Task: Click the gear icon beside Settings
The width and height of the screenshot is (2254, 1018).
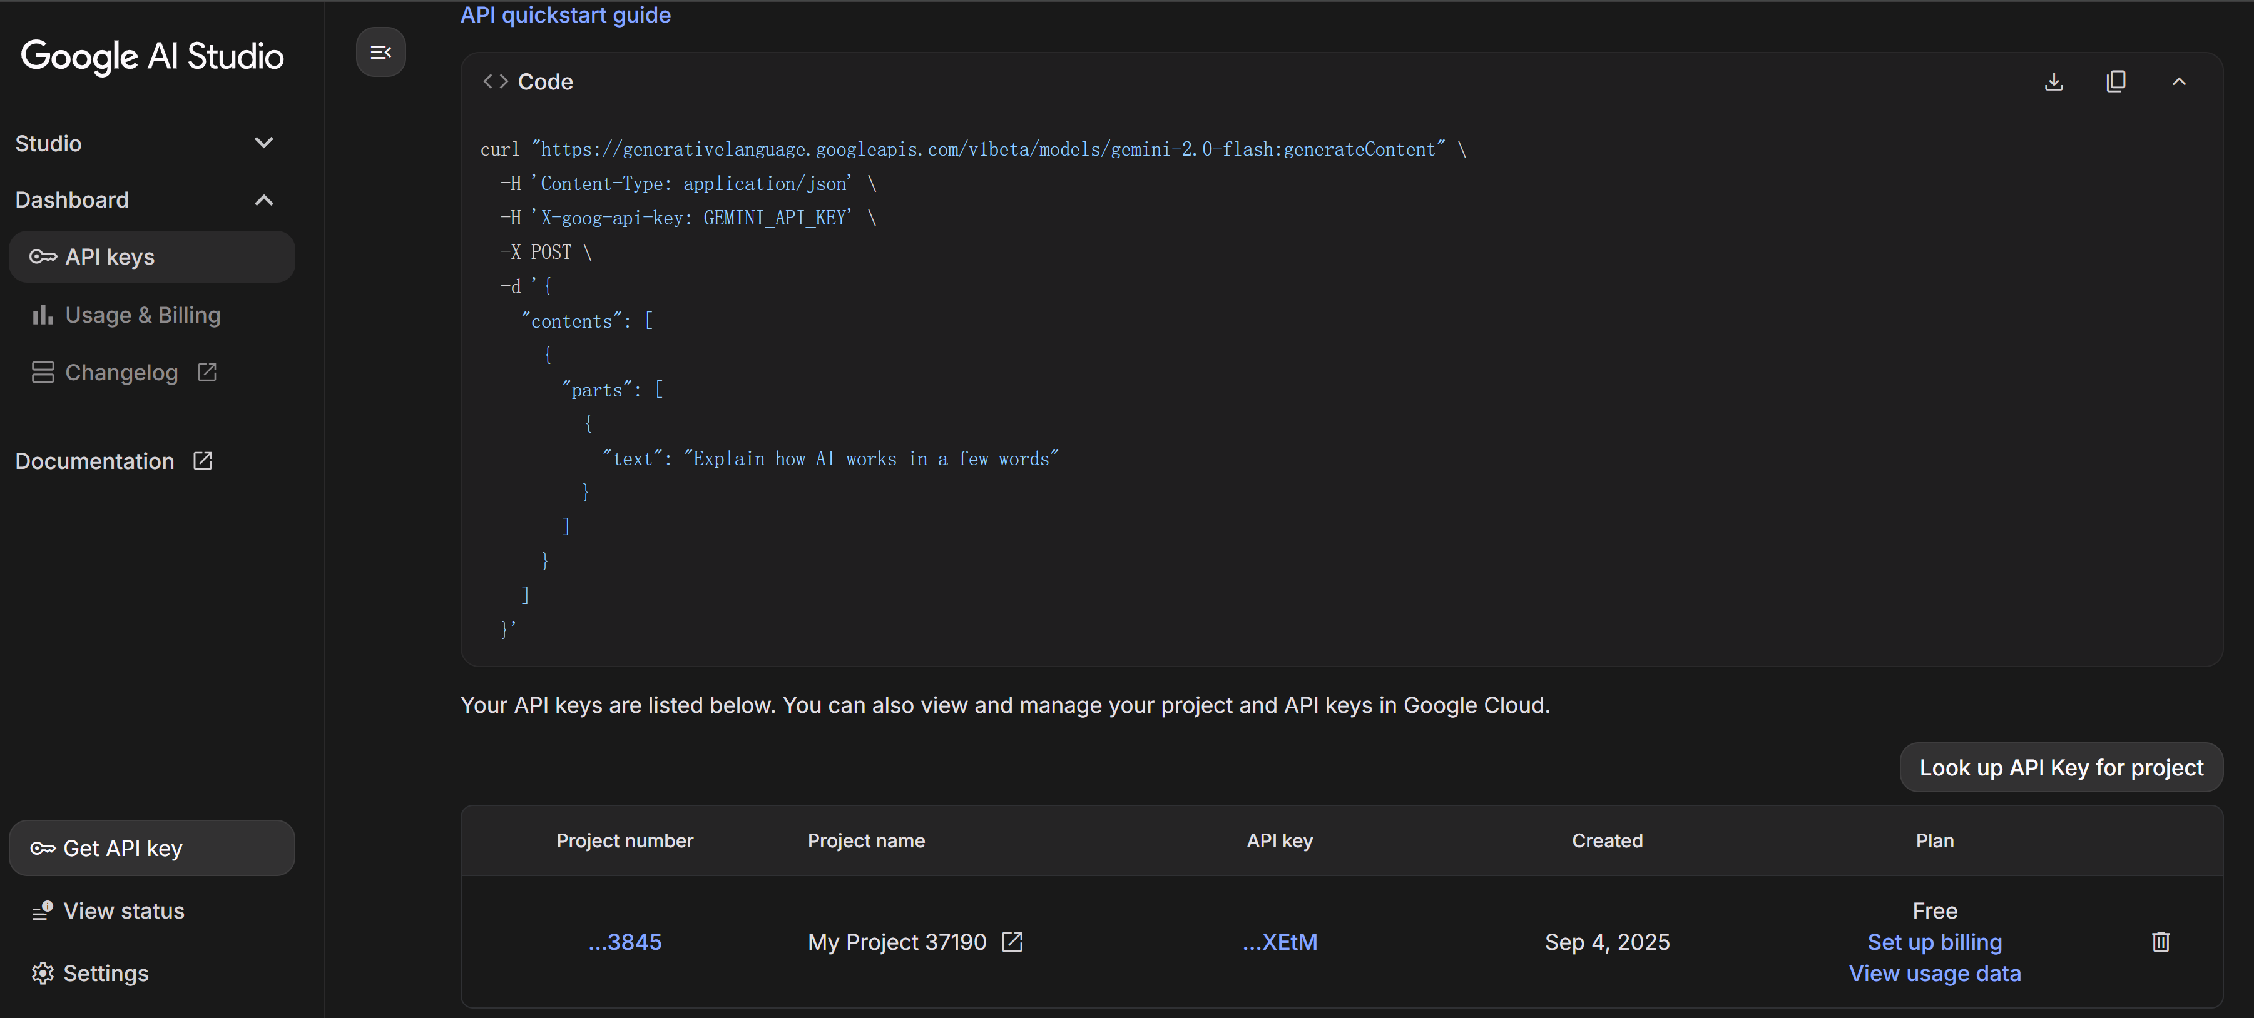Action: [x=43, y=974]
